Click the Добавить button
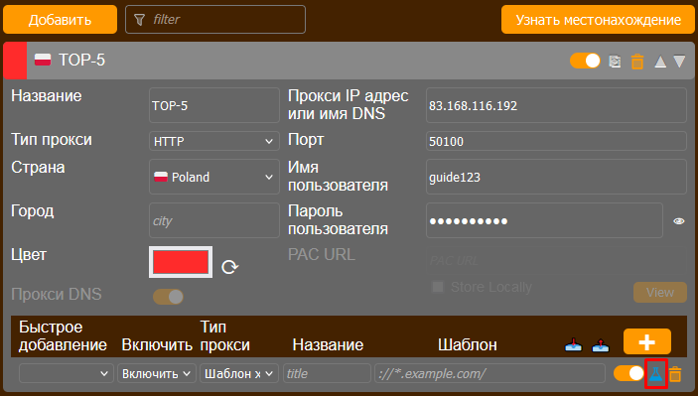The image size is (698, 396). [61, 20]
